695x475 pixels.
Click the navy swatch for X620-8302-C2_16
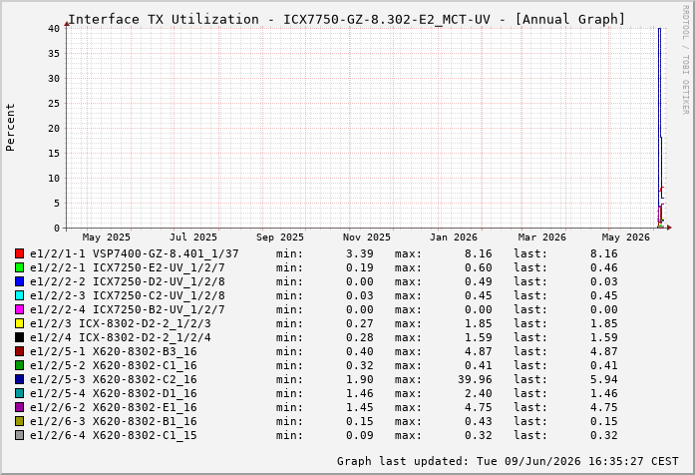[x=19, y=379]
